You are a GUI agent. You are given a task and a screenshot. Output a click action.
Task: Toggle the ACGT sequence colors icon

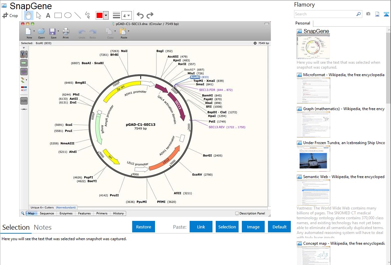[24, 89]
